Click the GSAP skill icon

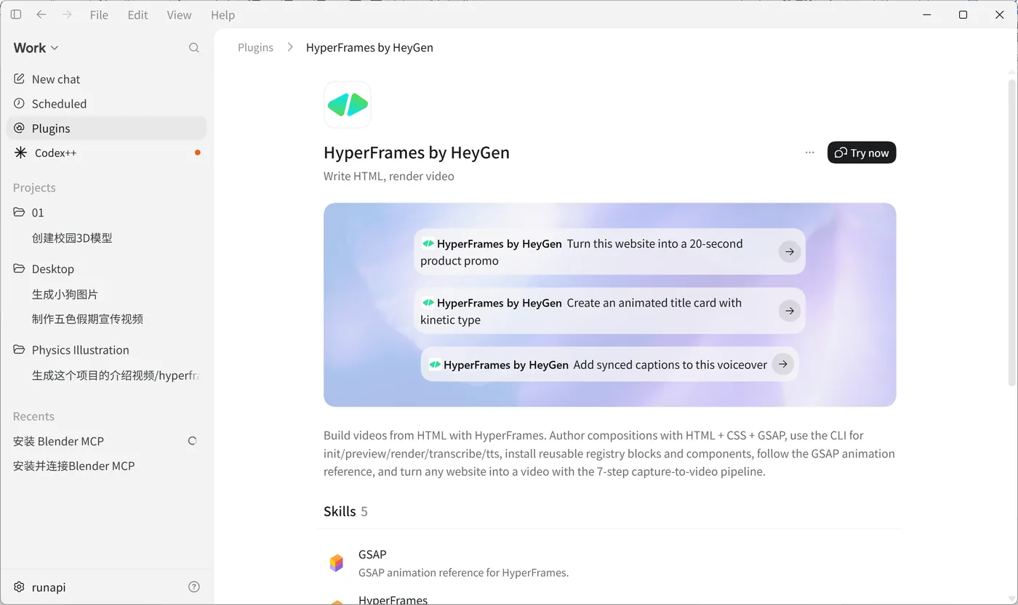(336, 563)
